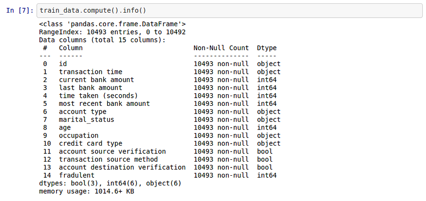This screenshot has height=201, width=426.
Task: Click the bool dtype of transaction source method
Action: [x=265, y=159]
